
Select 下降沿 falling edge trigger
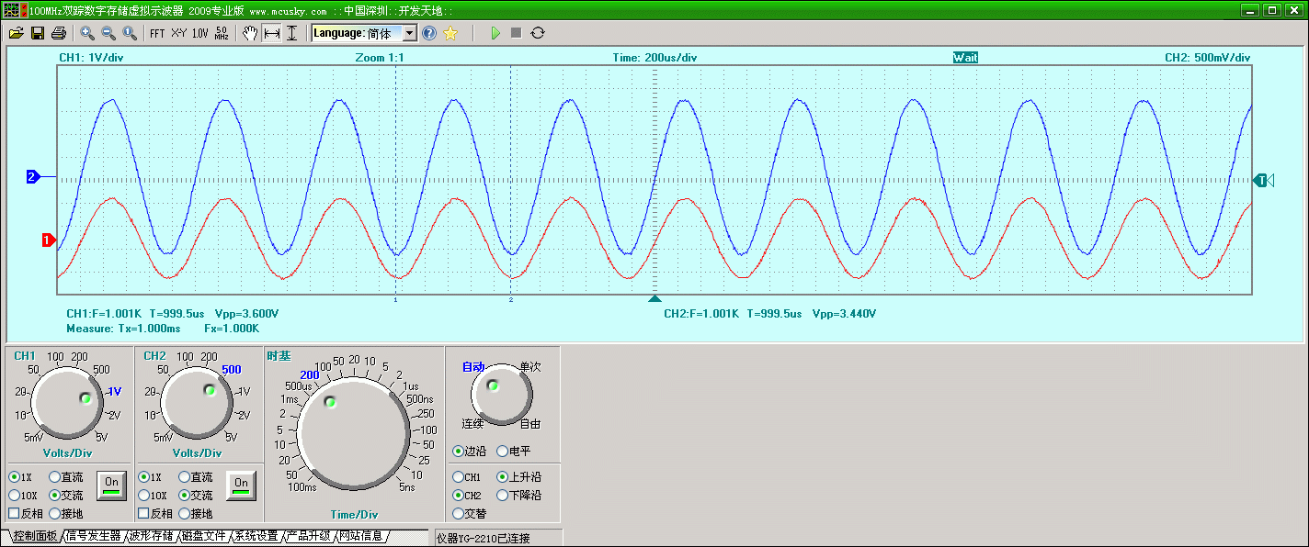point(503,496)
